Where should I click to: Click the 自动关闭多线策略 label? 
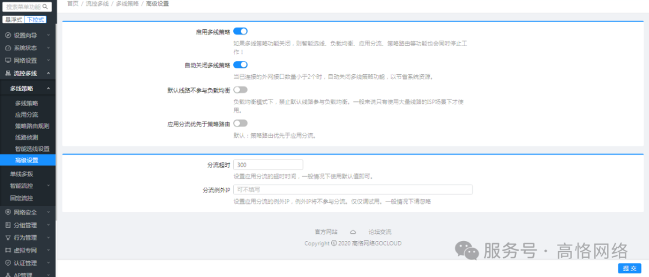click(x=207, y=65)
